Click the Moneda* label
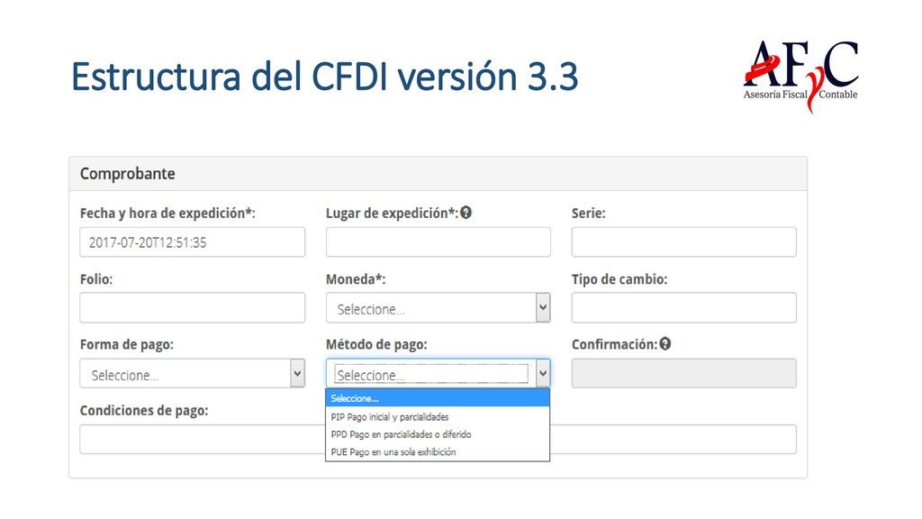The height and width of the screenshot is (519, 922). 356,279
